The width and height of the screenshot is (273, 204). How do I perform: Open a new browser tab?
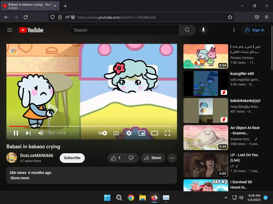tap(65, 6)
